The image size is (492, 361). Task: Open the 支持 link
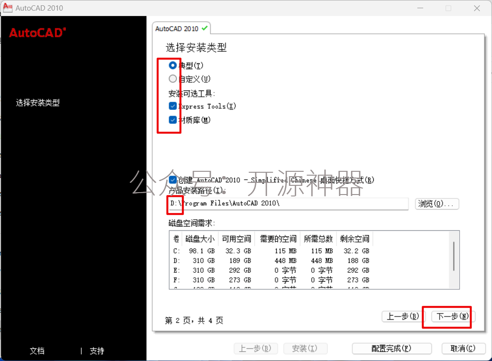click(x=97, y=351)
